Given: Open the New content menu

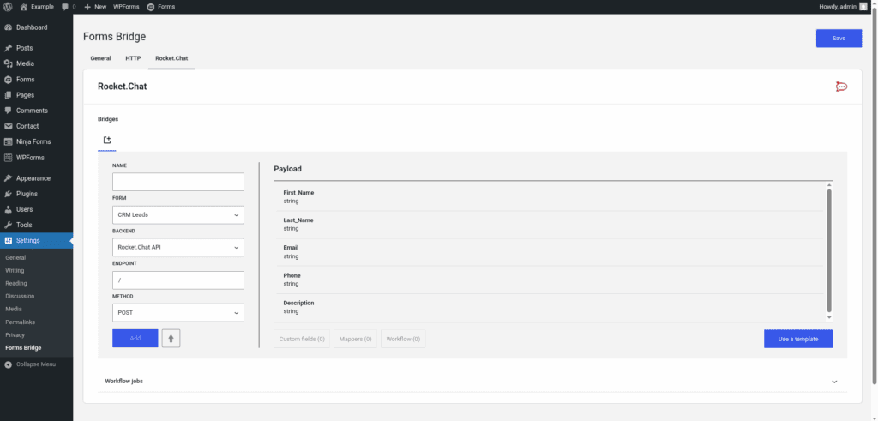Looking at the screenshot, I should (95, 7).
